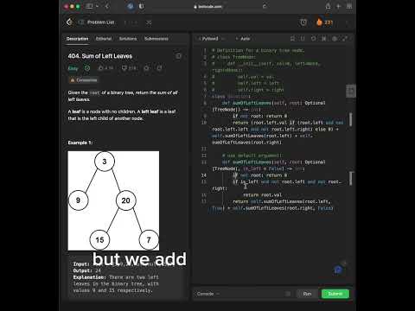Image resolution: width=415 pixels, height=311 pixels.
Task: Click the format code braces icon
Action: coord(303,39)
